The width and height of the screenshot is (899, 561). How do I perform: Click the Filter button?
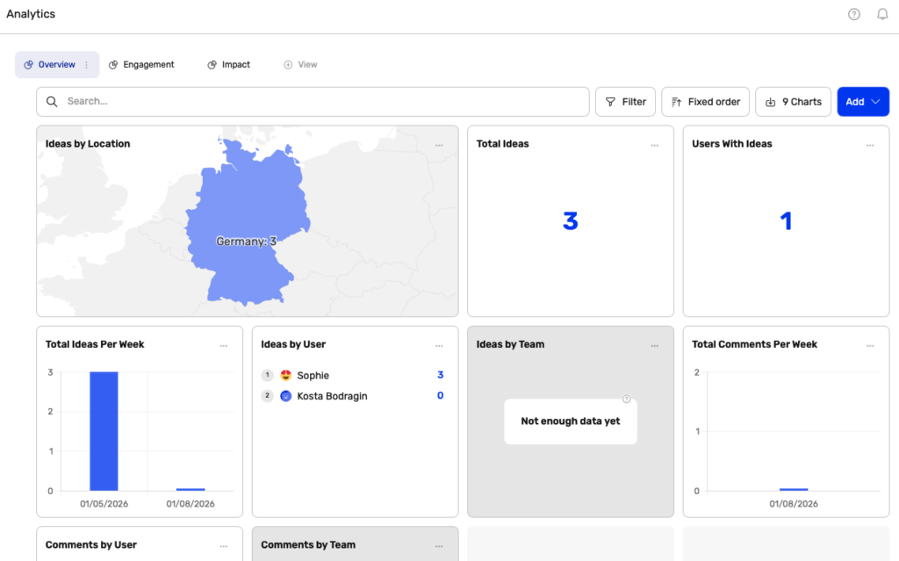625,102
